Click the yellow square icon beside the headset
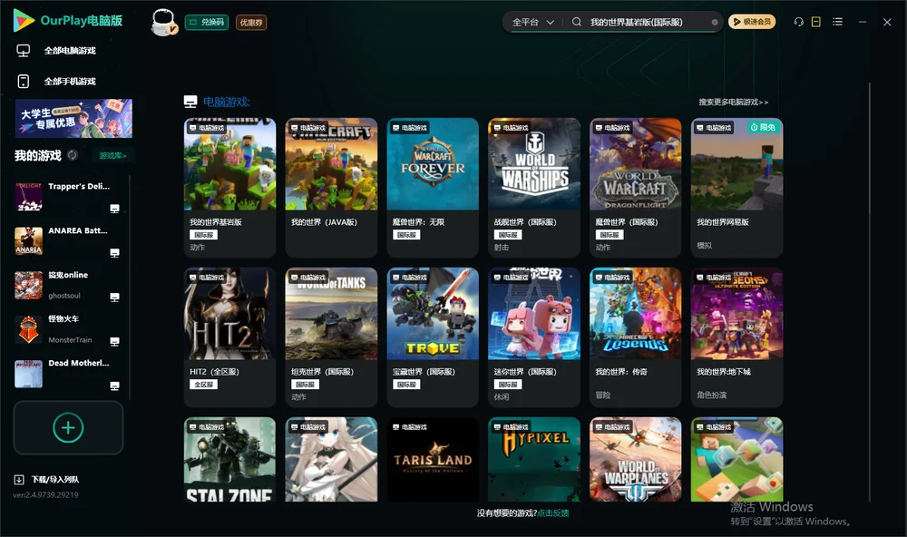Viewport: 907px width, 537px height. click(x=816, y=22)
